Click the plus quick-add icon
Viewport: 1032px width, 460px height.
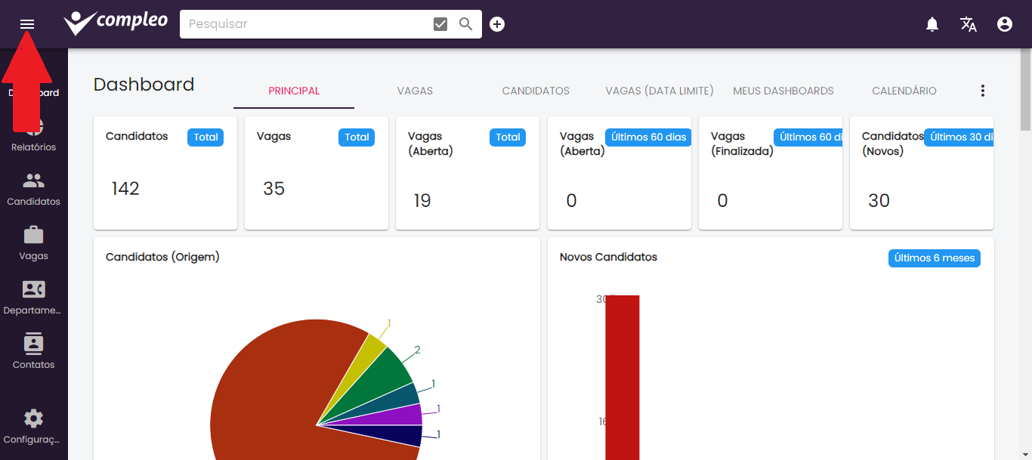click(x=497, y=24)
